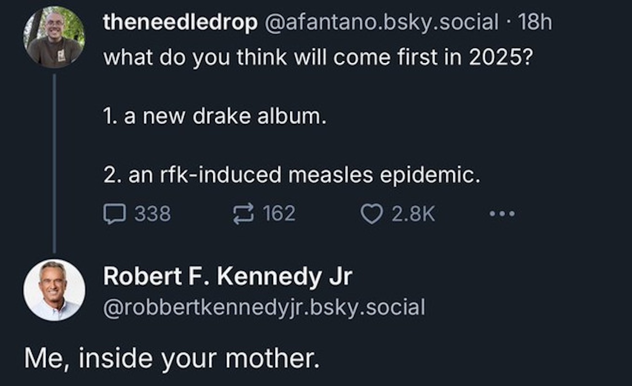
Task: Click the 338 reply count
Action: (x=153, y=214)
